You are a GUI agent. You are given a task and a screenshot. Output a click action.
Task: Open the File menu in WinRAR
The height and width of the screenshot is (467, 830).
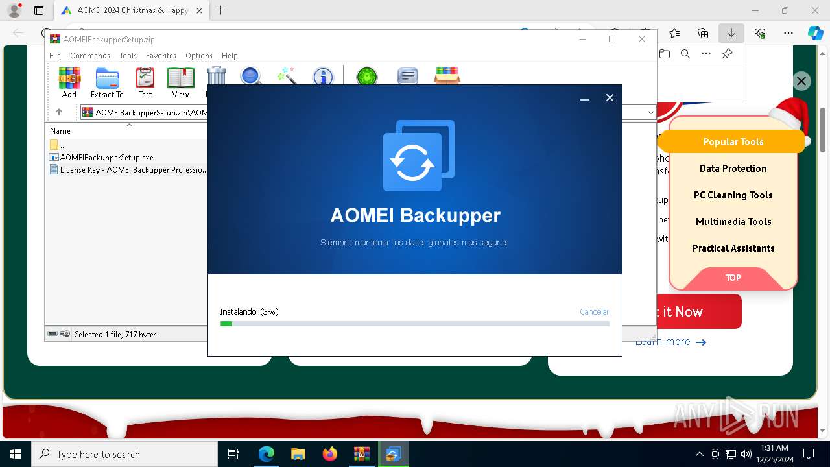[x=55, y=56]
